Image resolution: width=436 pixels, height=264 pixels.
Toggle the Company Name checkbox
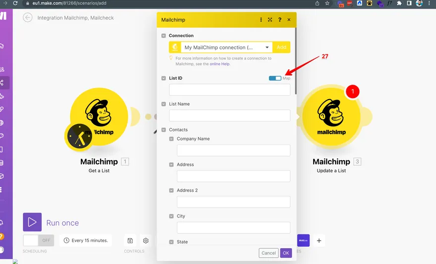(171, 139)
